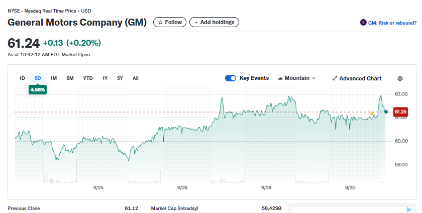Click the green current price dot
422x213 pixels.
tap(386, 112)
